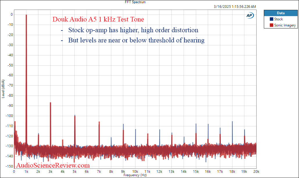Click the -80 tick on level axis
The width and height of the screenshot is (299, 178).
coord(10,96)
